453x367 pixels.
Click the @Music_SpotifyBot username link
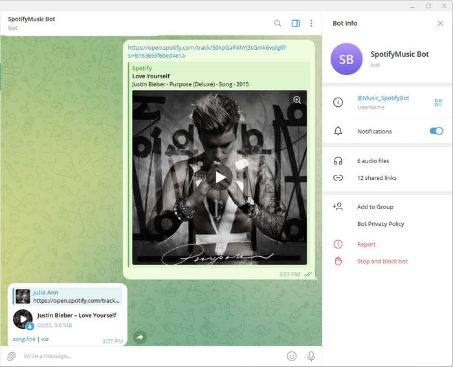click(383, 98)
